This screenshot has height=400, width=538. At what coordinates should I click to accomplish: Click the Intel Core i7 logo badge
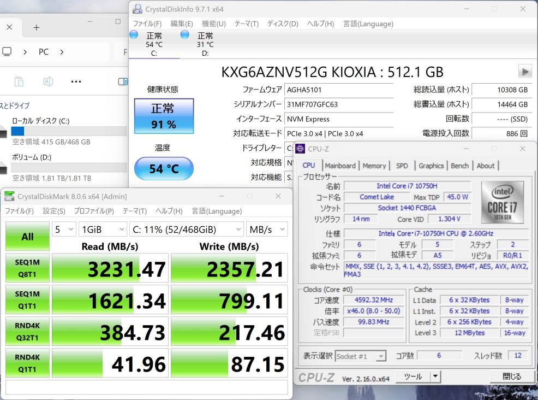[x=503, y=202]
